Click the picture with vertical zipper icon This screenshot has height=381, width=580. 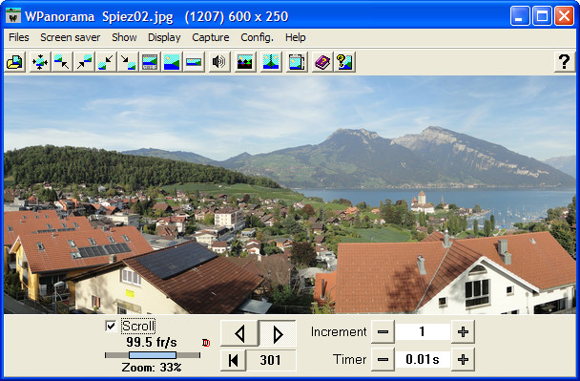click(x=271, y=62)
